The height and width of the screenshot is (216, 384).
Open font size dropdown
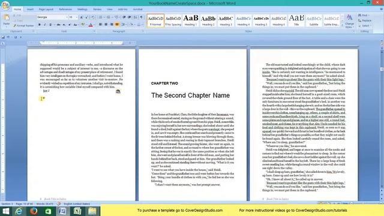(76, 17)
